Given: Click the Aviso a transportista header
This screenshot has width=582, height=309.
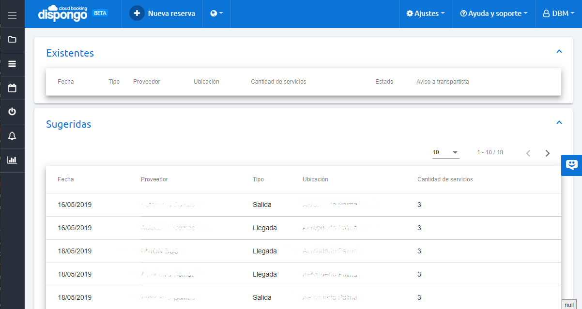Looking at the screenshot, I should click(x=443, y=82).
